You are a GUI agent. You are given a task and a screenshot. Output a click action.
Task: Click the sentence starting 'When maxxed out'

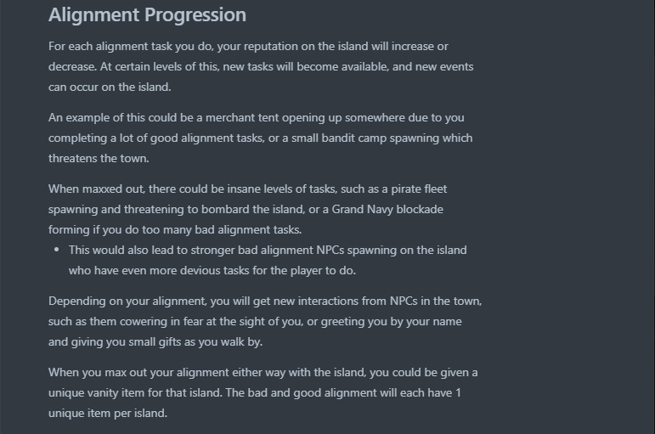pyautogui.click(x=248, y=209)
